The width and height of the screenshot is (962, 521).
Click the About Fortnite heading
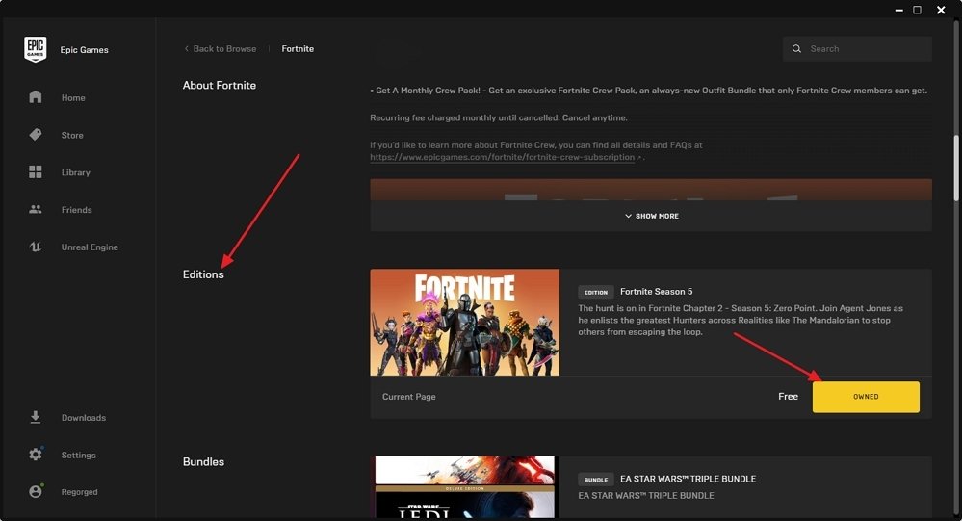click(219, 86)
